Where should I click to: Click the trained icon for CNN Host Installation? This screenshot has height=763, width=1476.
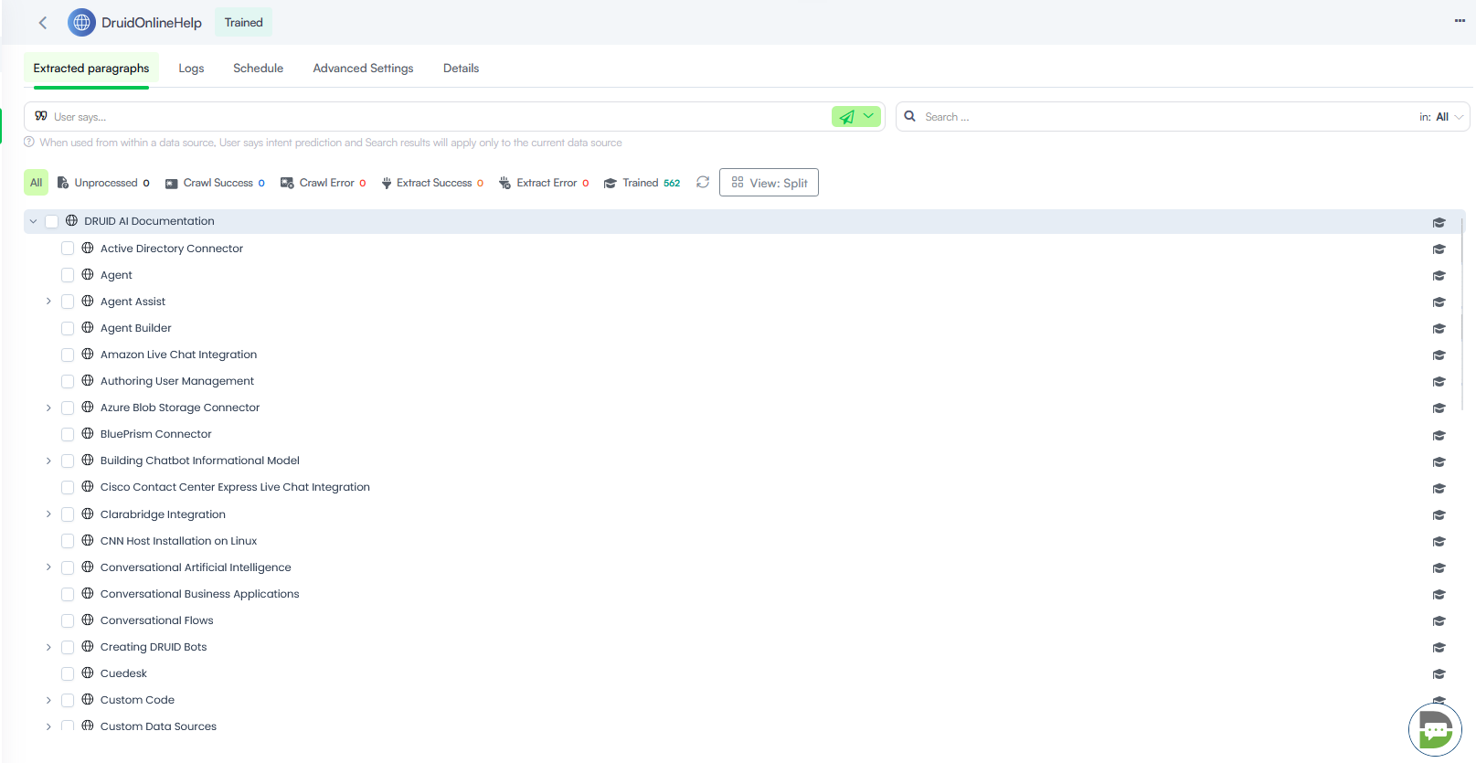[x=1439, y=541]
